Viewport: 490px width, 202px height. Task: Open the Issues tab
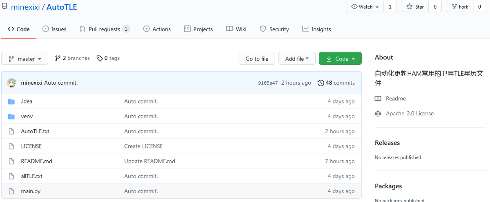[x=54, y=29]
